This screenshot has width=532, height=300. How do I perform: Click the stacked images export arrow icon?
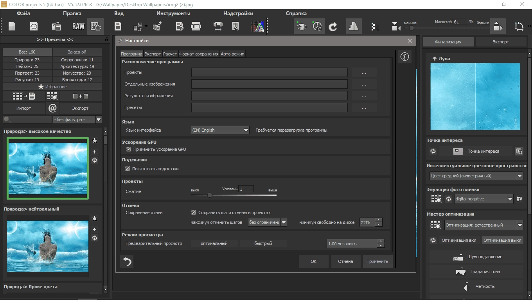pyautogui.click(x=157, y=26)
